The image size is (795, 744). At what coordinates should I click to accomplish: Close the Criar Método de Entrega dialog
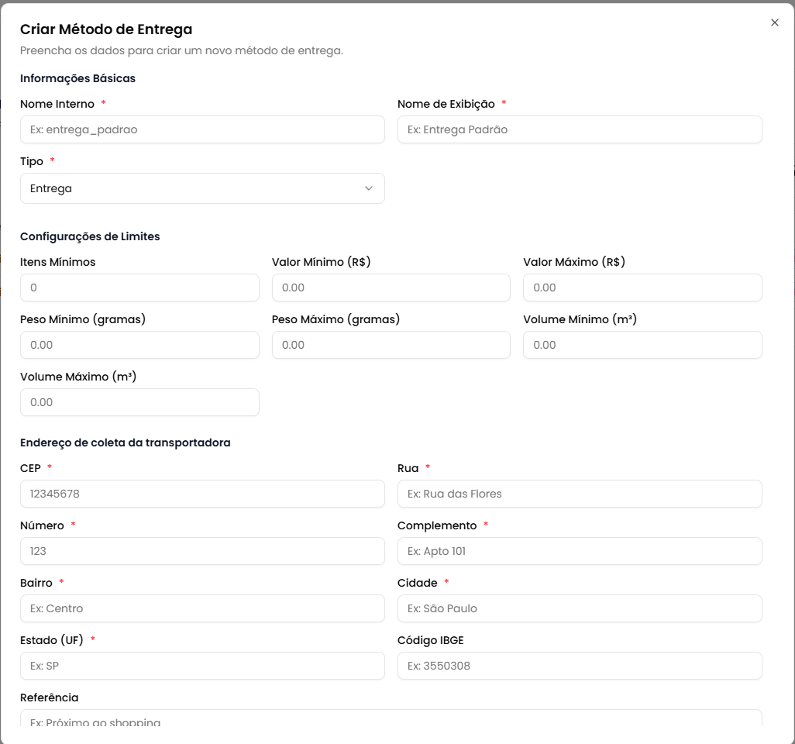coord(774,22)
